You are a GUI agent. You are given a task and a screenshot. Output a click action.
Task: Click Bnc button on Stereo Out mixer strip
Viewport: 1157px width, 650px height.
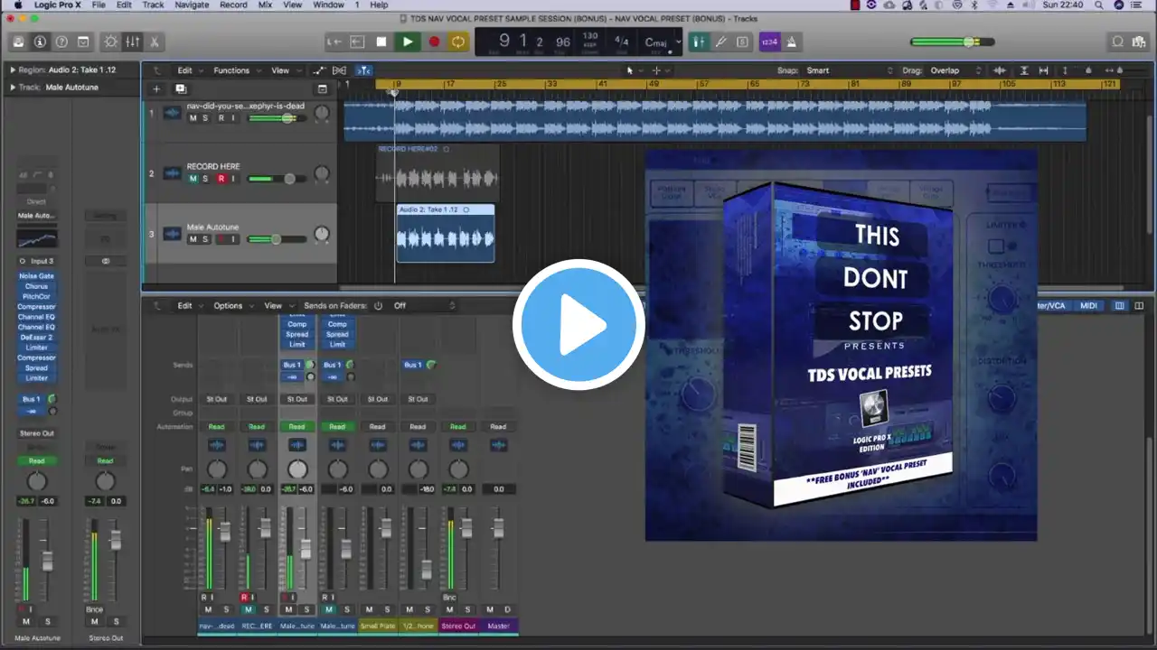449,597
